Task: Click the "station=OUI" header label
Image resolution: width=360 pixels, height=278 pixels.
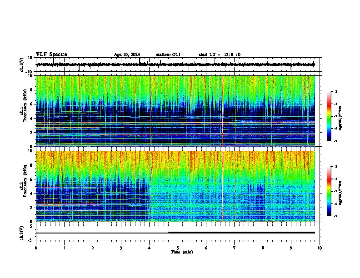Action: (168, 55)
